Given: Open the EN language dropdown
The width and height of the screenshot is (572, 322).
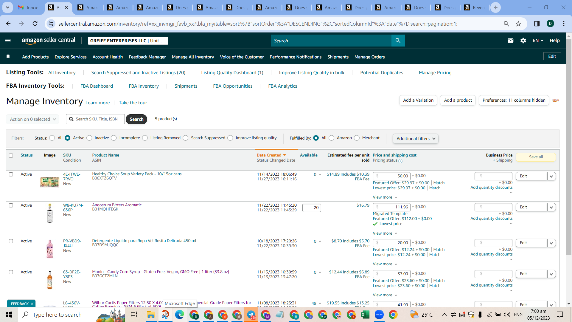Looking at the screenshot, I should point(538,41).
